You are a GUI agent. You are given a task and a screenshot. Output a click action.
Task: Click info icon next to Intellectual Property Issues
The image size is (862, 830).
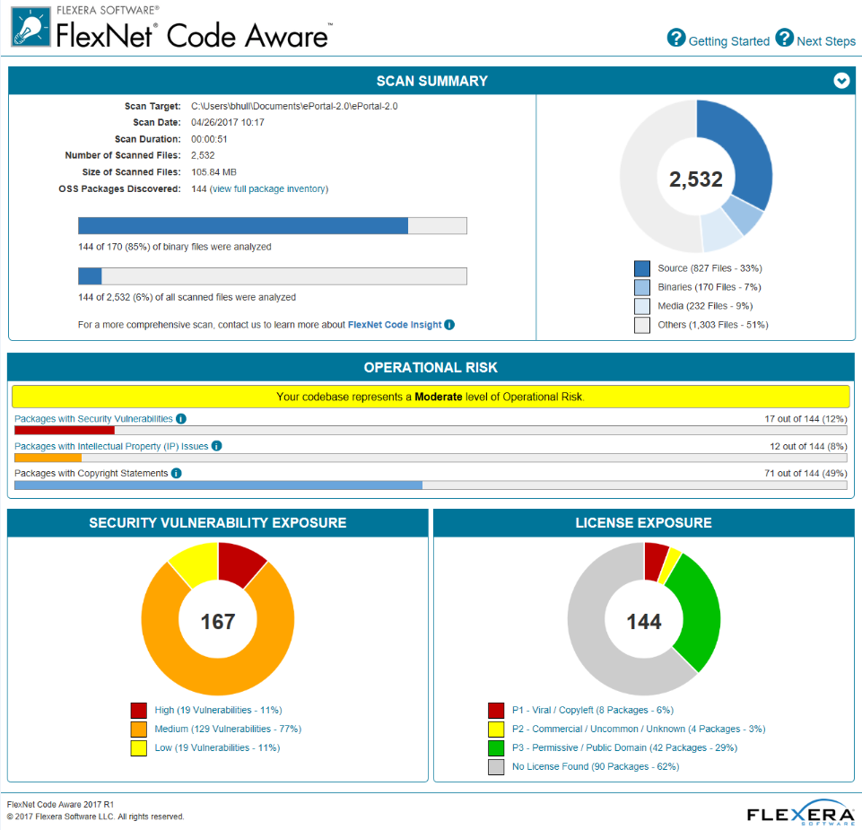217,446
